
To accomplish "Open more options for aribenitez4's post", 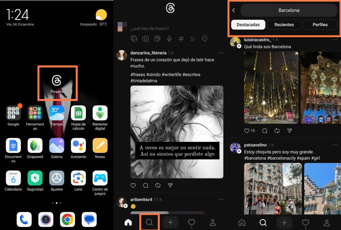I will (221, 199).
